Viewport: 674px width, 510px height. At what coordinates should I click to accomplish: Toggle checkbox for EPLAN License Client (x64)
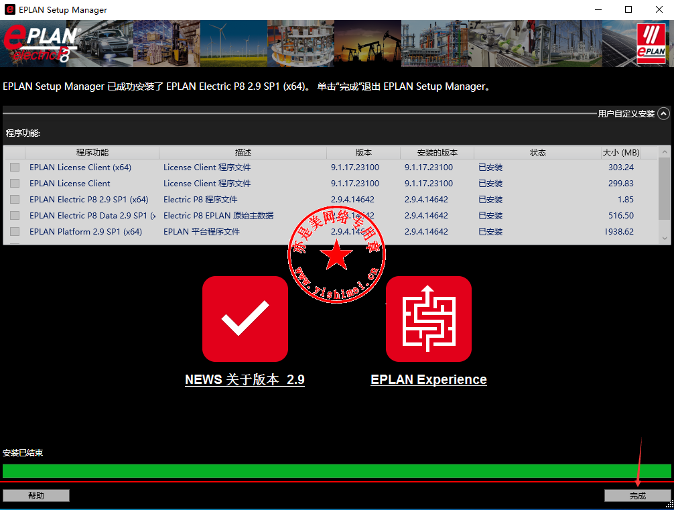(x=15, y=168)
